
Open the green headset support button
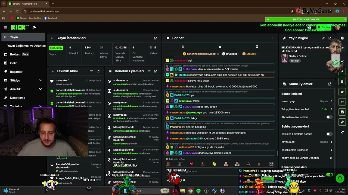coord(340,178)
